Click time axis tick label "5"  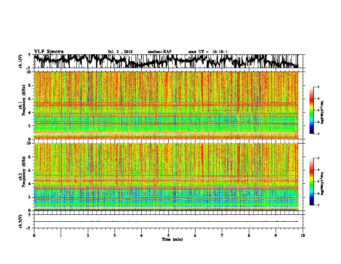(168, 236)
